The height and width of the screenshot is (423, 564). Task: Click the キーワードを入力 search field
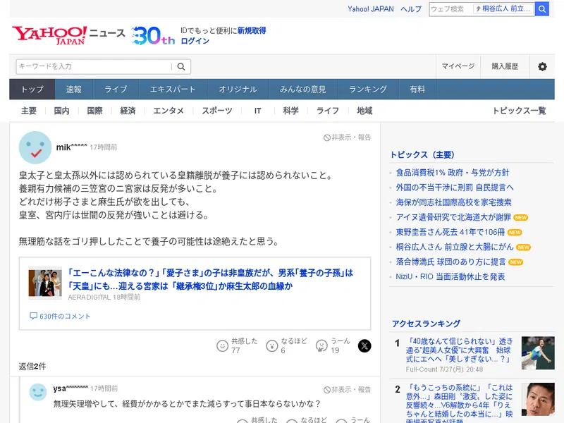pos(94,66)
